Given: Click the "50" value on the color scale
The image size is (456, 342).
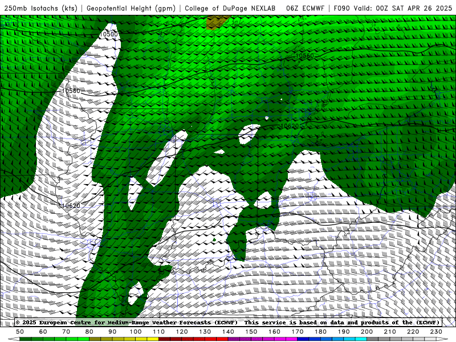Looking at the screenshot, I should (x=20, y=332).
